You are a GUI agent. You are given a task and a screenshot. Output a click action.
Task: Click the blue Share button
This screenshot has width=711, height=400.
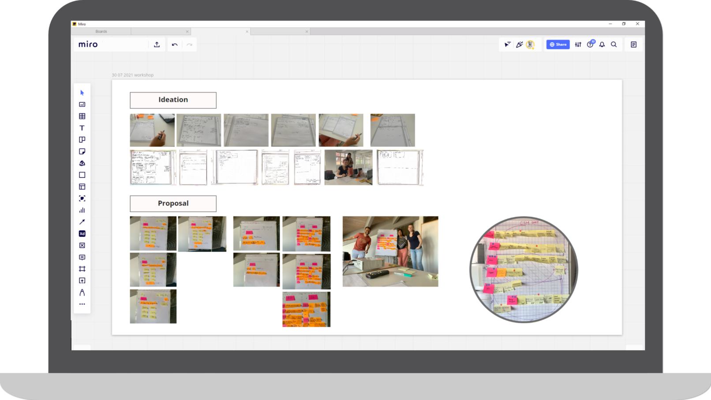(558, 45)
